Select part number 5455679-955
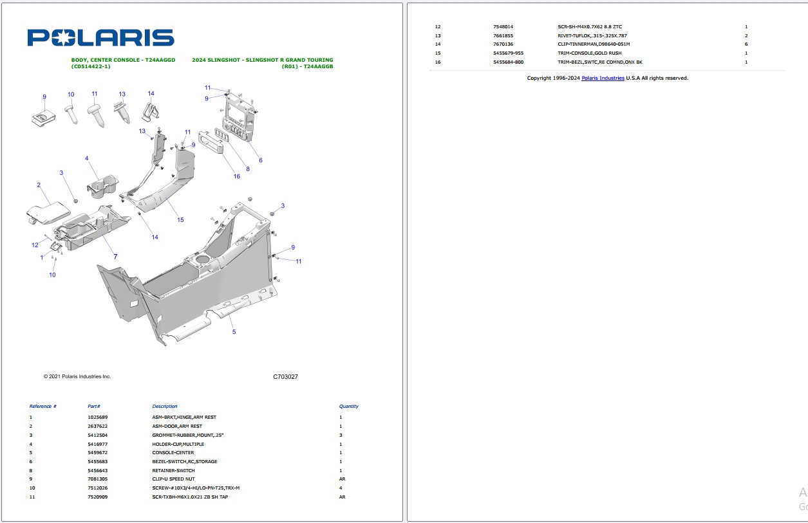Viewport: 808px width, 523px height. [x=509, y=53]
